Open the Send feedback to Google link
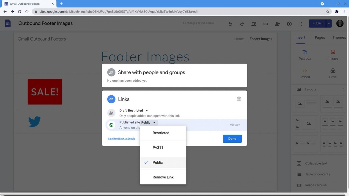Screen dimensions: 349x196 122,138
